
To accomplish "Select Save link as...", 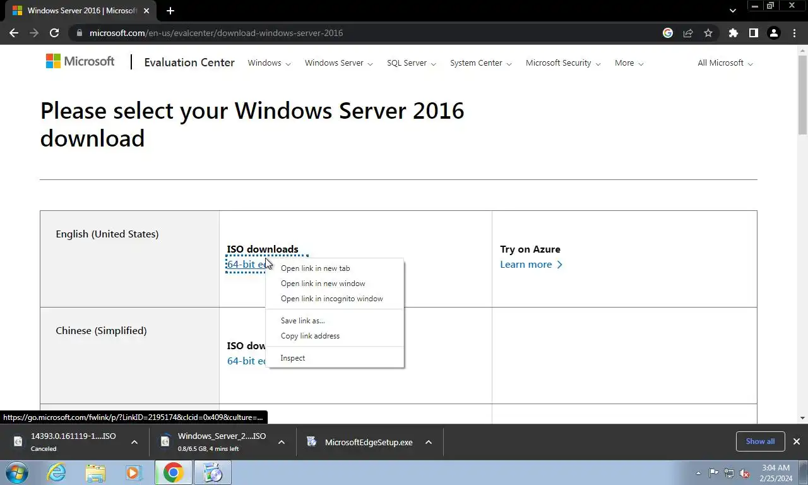I will 335,321.
